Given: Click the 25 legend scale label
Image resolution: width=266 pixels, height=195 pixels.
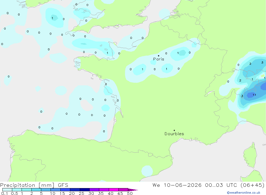Looking at the screenshot, I should 82,193.
